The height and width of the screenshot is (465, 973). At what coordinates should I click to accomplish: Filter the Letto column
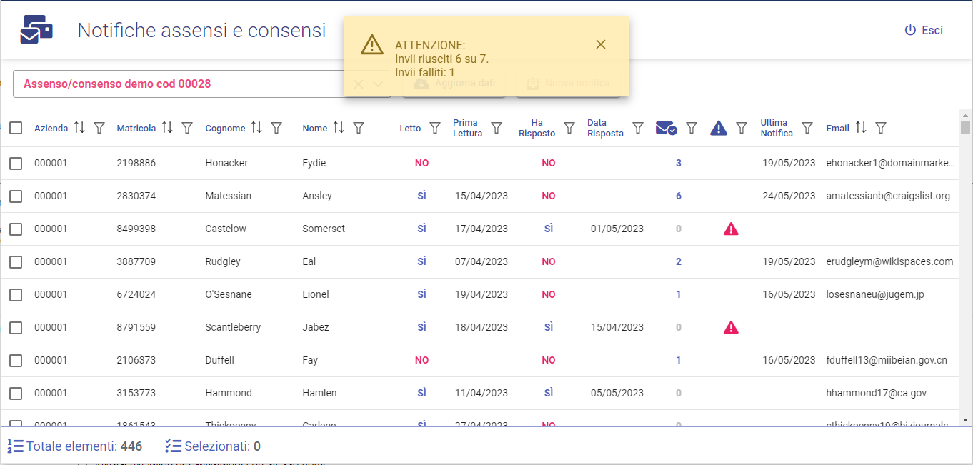[434, 128]
